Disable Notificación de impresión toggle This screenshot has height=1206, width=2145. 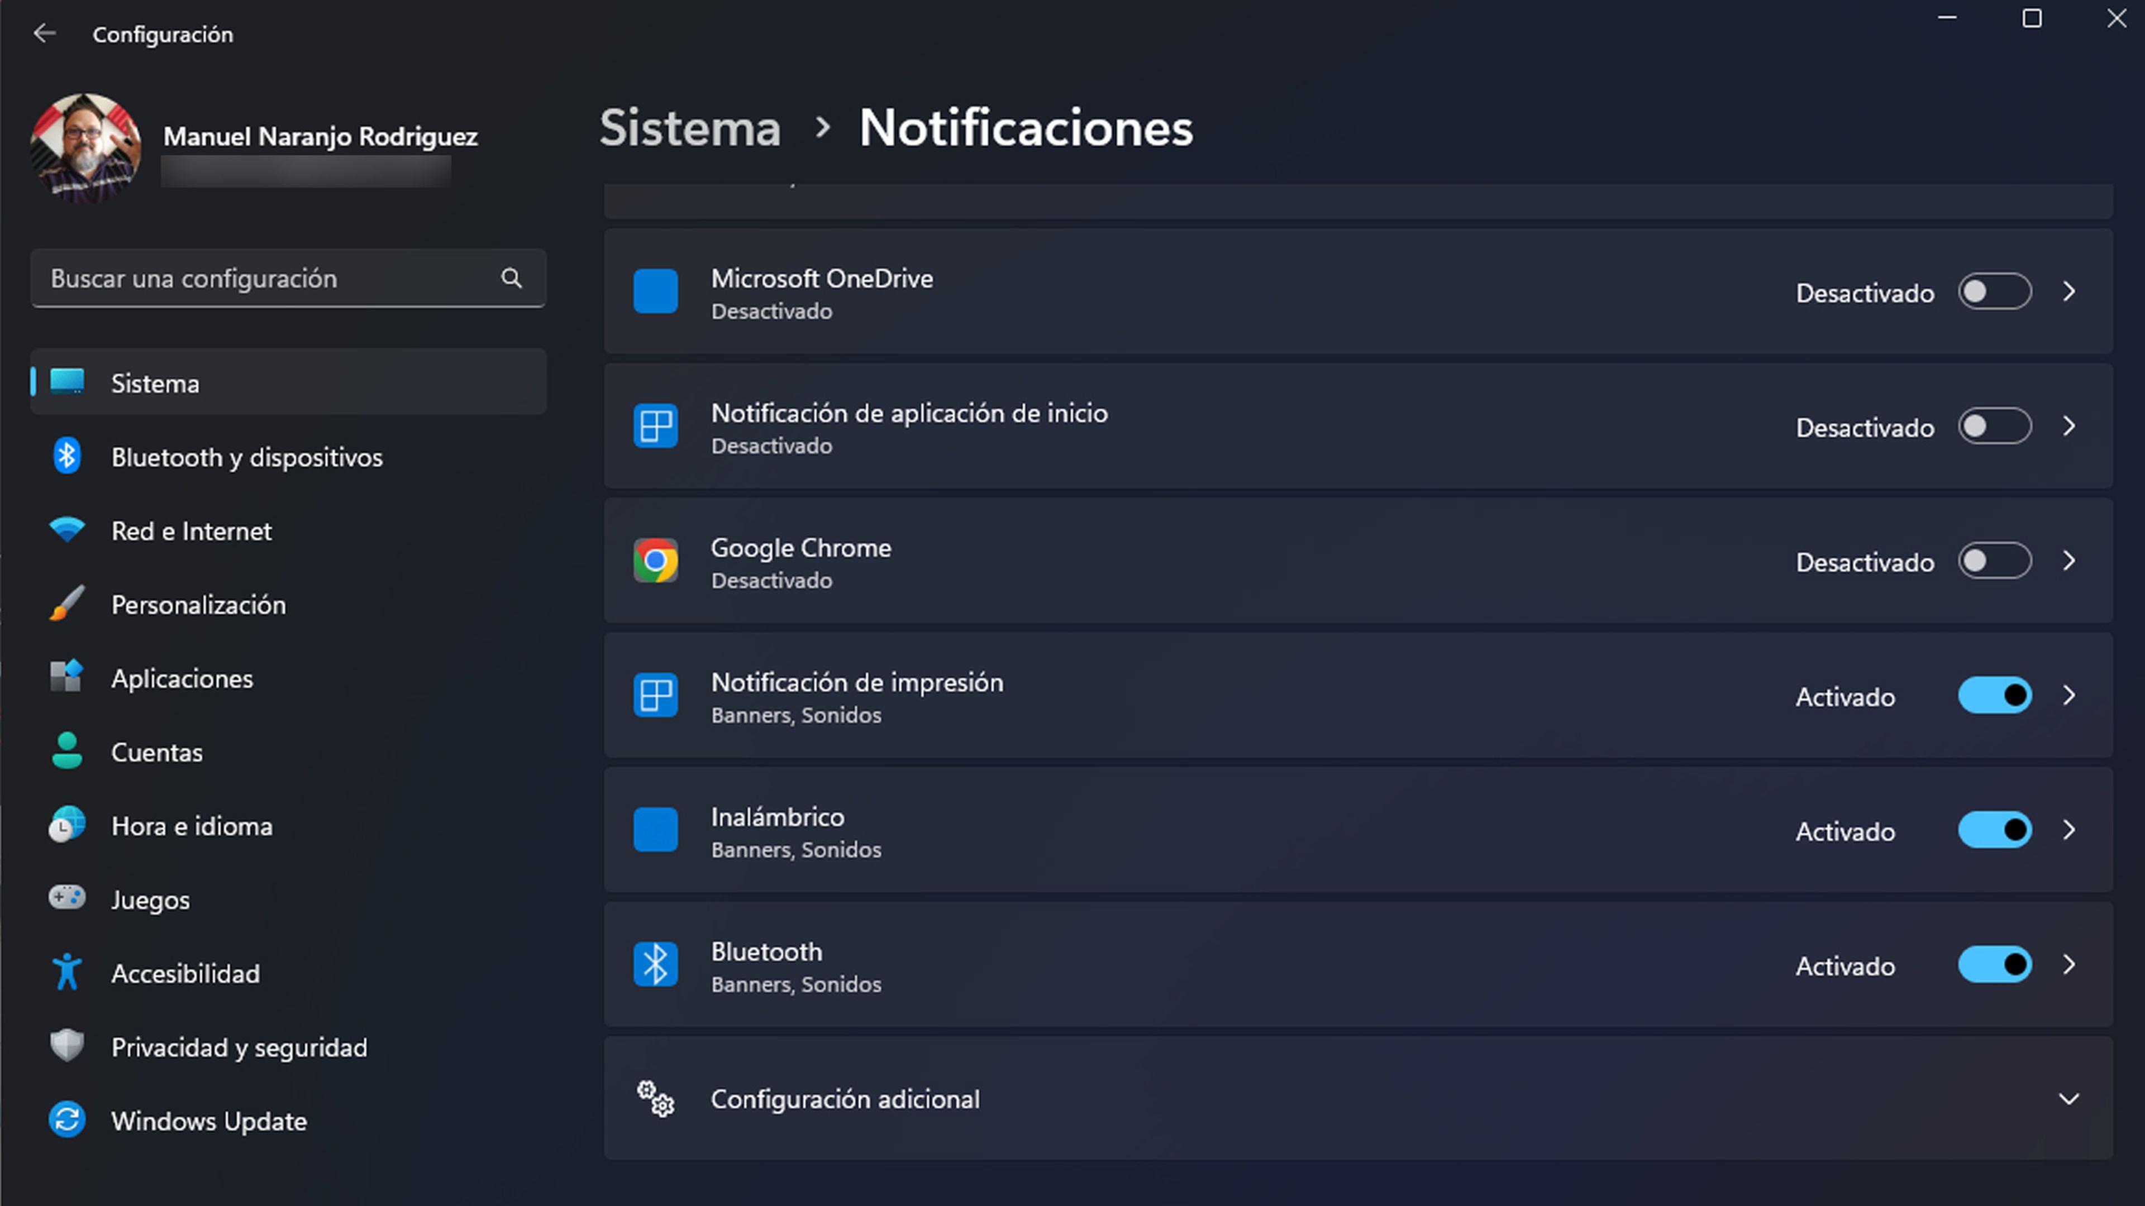1994,695
